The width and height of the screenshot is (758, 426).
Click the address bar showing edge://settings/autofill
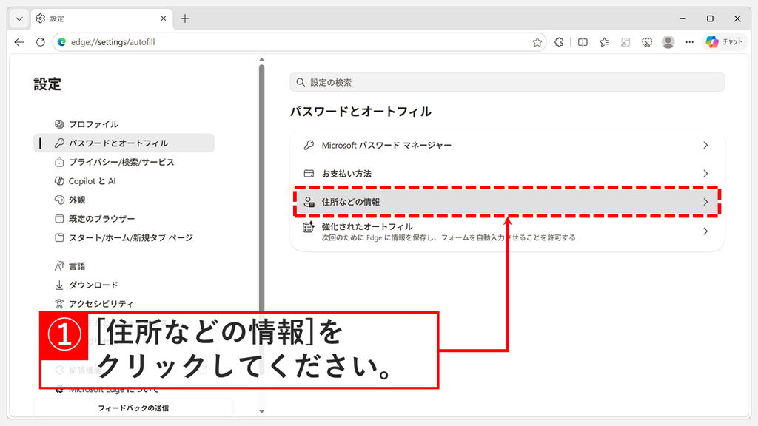pos(300,42)
